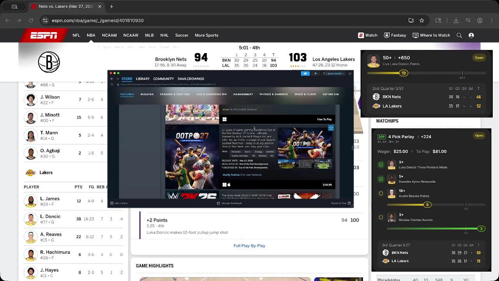Open the ESPN user profile icon
Screen dimensions: 499x281
click(471, 35)
